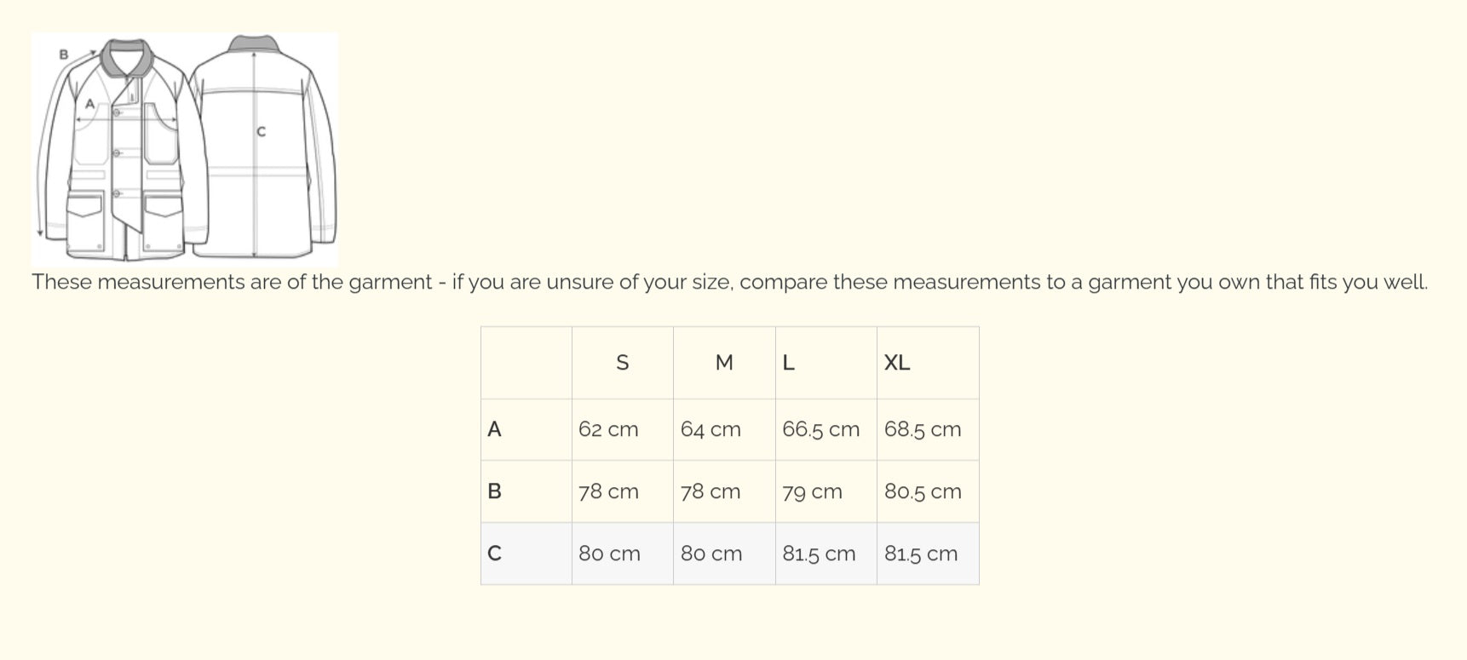The image size is (1467, 660).
Task: Click the 64 cm cell
Action: click(x=710, y=429)
